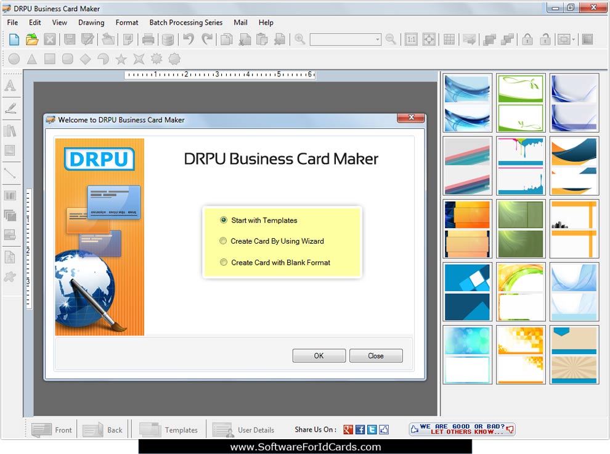Choose the green leaf border template

(x=521, y=103)
